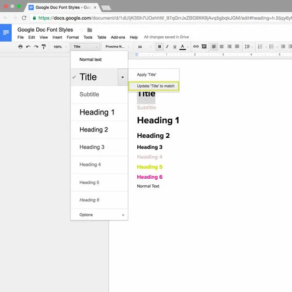Choose Update 'Title' to match
Screen dimensions: 292x292
point(154,86)
